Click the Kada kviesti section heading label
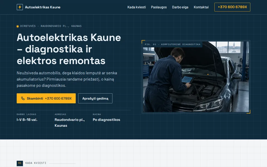The image size is (267, 167). tap(36, 163)
